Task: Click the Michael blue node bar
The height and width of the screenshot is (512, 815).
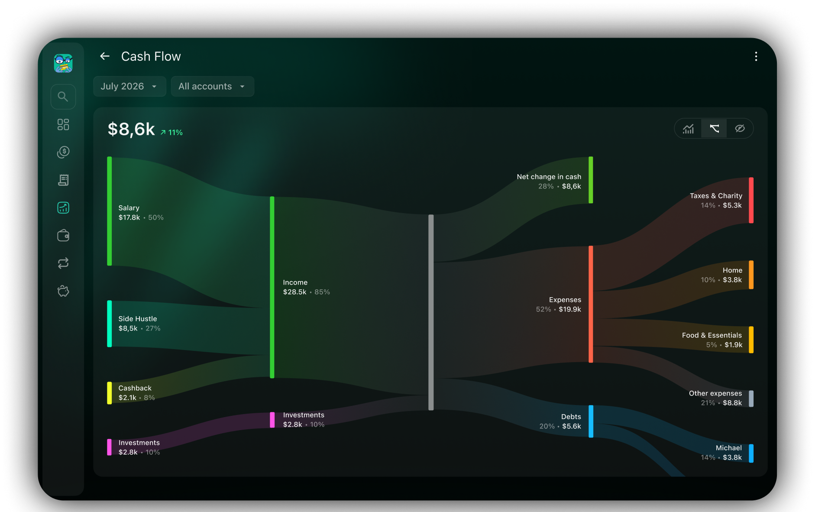Action: (x=751, y=454)
